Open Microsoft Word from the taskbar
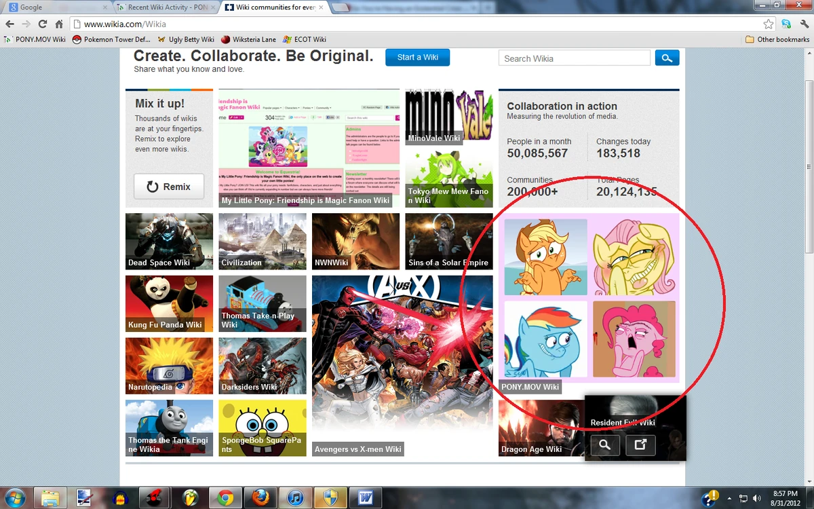Screen dimensions: 814x509 coord(366,497)
